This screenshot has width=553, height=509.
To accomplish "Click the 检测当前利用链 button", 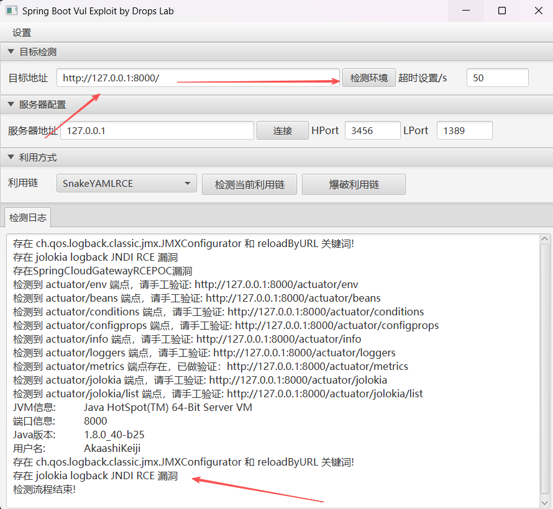I will click(x=249, y=184).
